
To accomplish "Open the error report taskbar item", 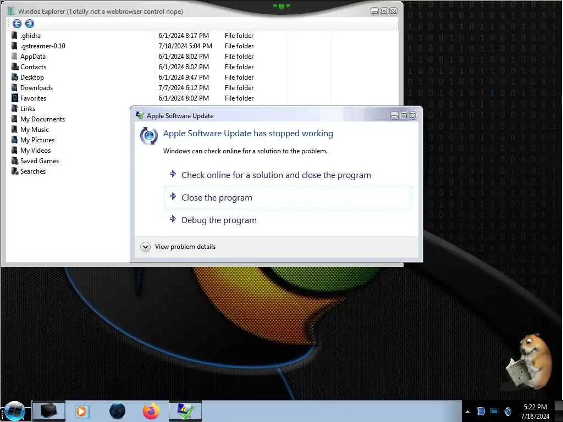I will coord(185,411).
